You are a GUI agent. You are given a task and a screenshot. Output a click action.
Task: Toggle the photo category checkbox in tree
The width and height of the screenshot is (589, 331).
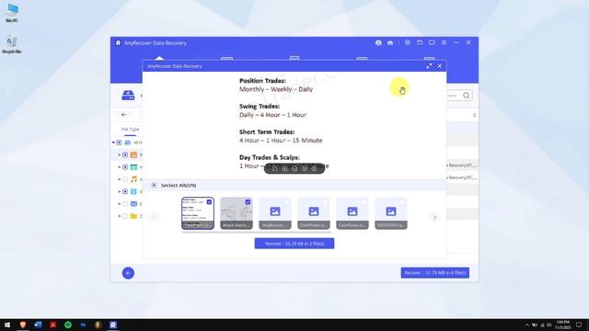click(x=125, y=154)
